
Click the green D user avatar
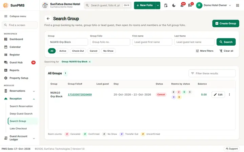[199, 5]
